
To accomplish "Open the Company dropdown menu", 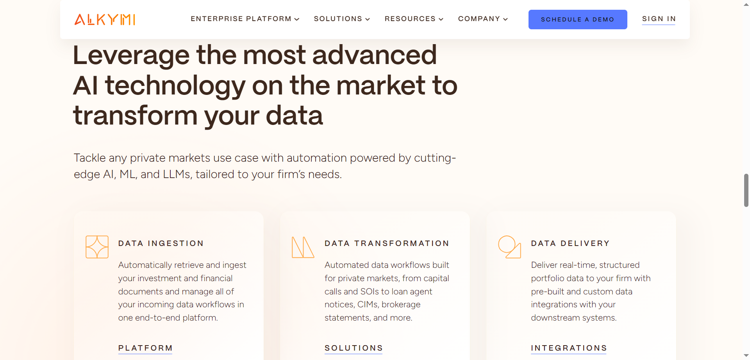I will point(483,19).
